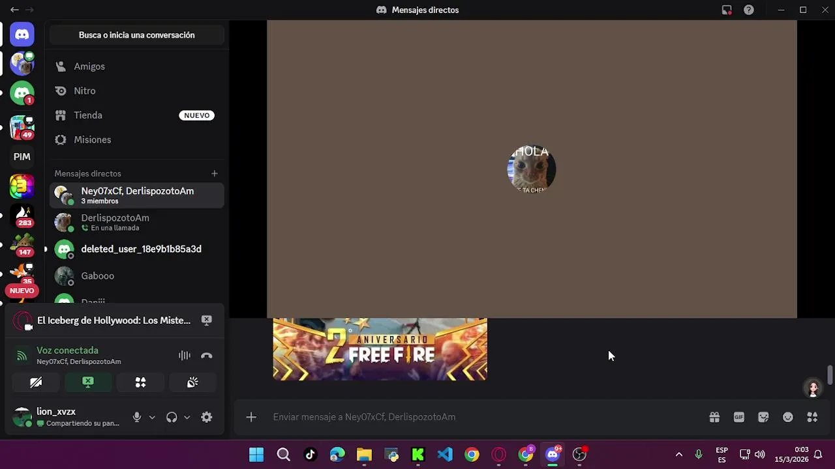Open the PIM server in sidebar
This screenshot has width=835, height=469.
pos(22,156)
